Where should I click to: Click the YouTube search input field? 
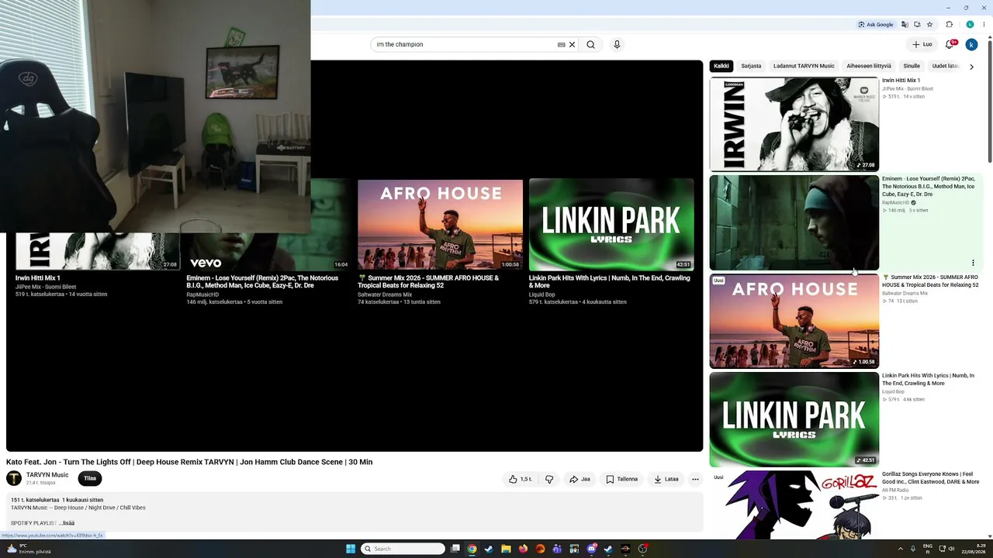click(464, 44)
